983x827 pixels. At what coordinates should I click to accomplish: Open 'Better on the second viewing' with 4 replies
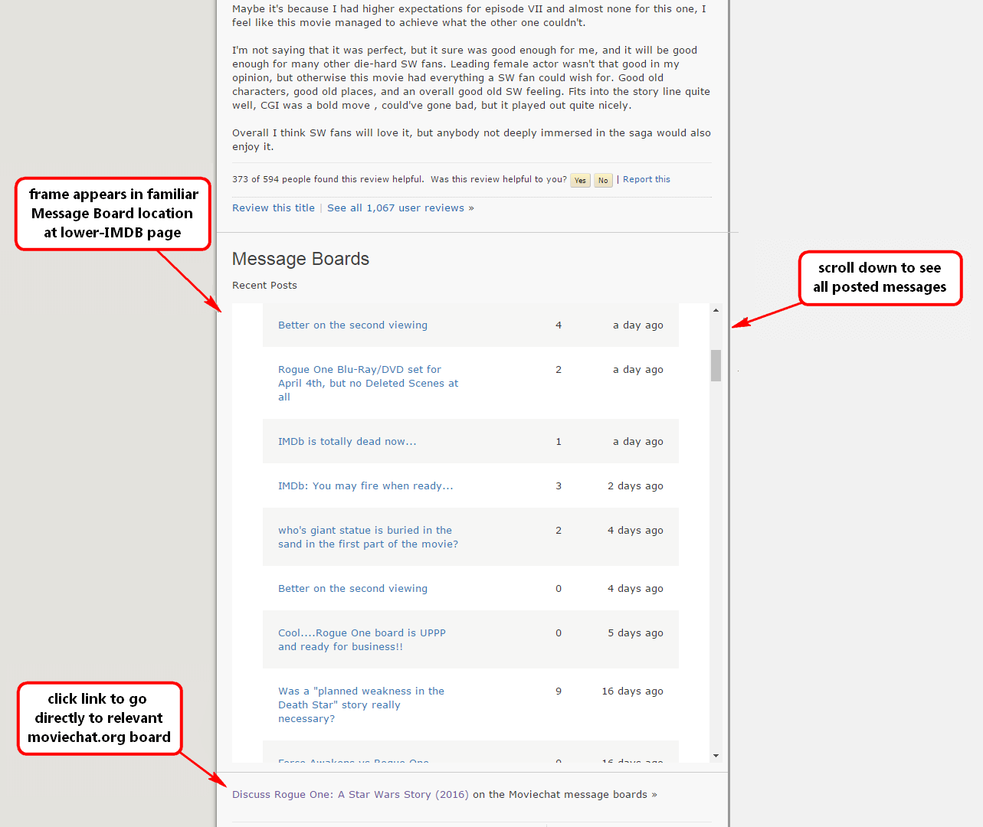(352, 325)
